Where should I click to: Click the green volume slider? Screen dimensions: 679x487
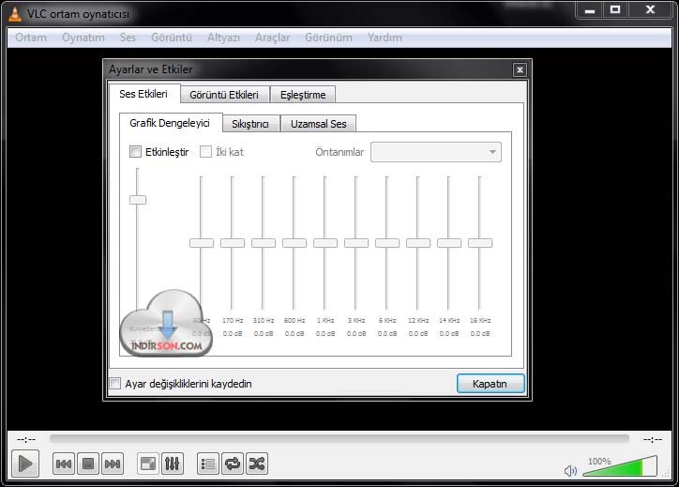tap(620, 466)
